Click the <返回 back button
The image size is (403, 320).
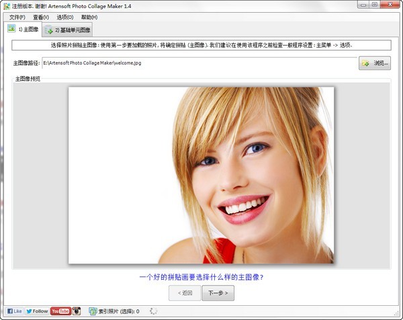tap(185, 292)
